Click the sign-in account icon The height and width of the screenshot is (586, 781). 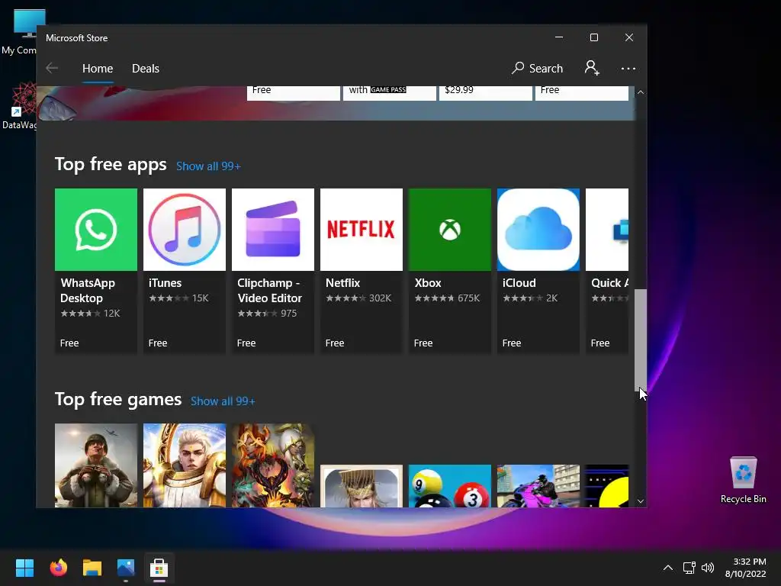click(x=592, y=68)
